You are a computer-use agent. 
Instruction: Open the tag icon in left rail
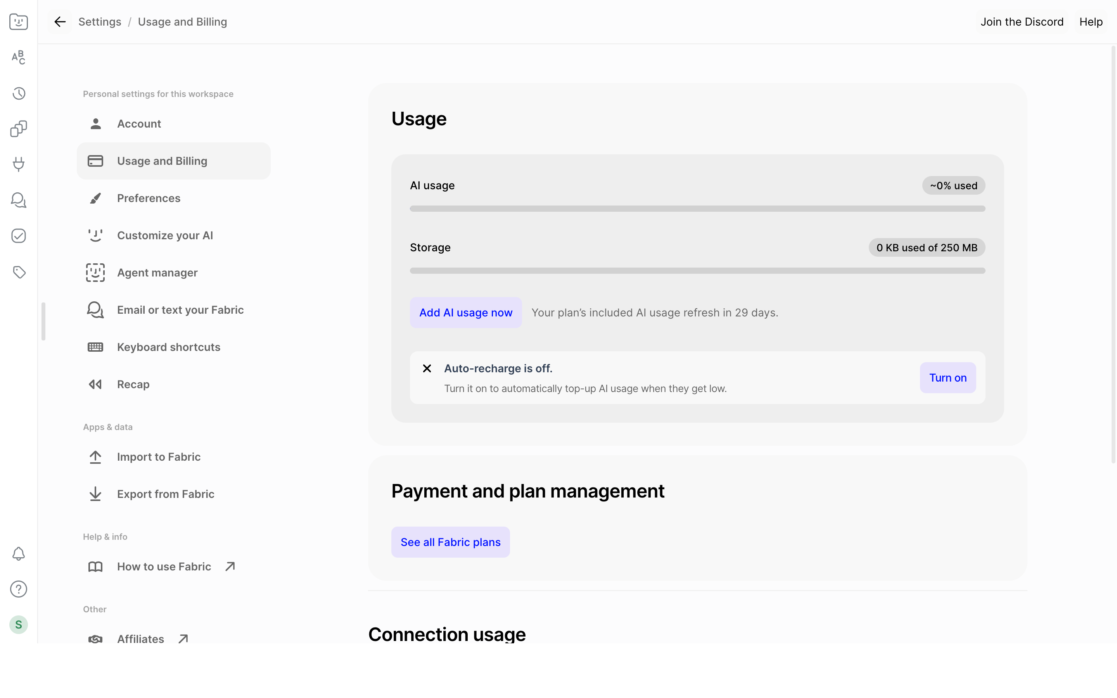click(x=19, y=272)
